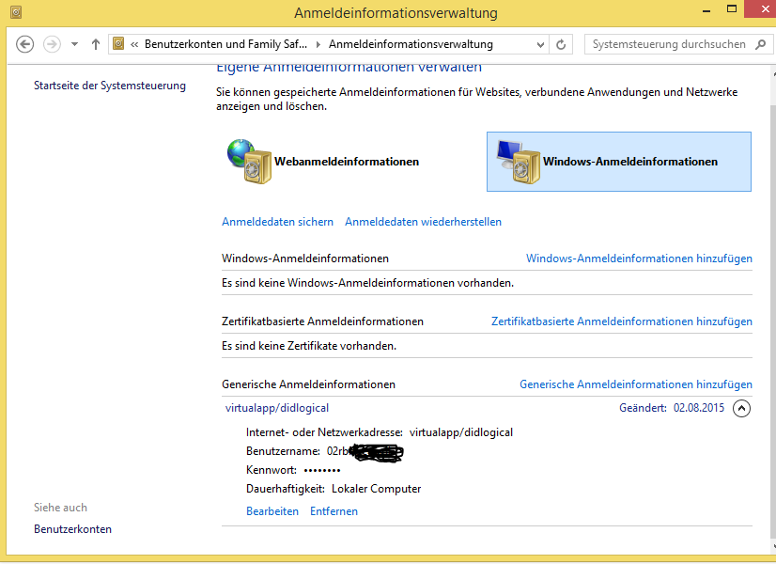
Task: Refresh the current view
Action: 560,43
